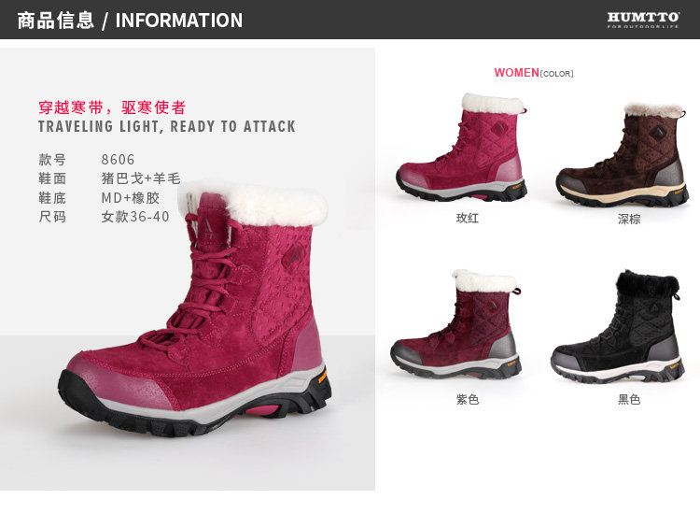Screen dimensions: 700x513
Task: Click the model number 8606
Action: [x=118, y=160]
